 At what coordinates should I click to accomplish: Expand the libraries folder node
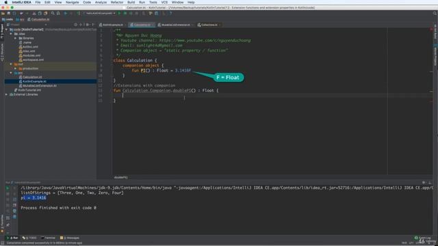click(x=15, y=38)
